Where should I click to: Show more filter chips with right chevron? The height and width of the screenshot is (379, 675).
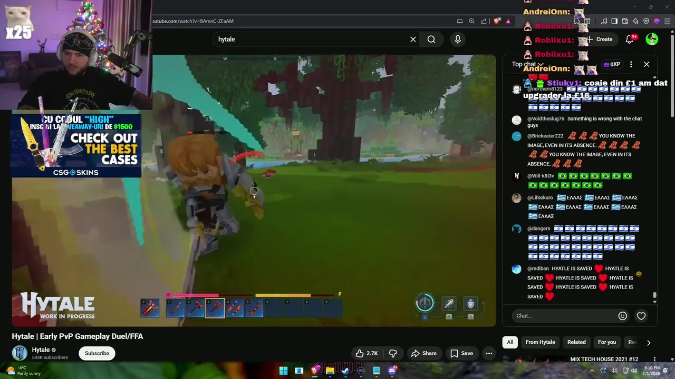[649, 343]
